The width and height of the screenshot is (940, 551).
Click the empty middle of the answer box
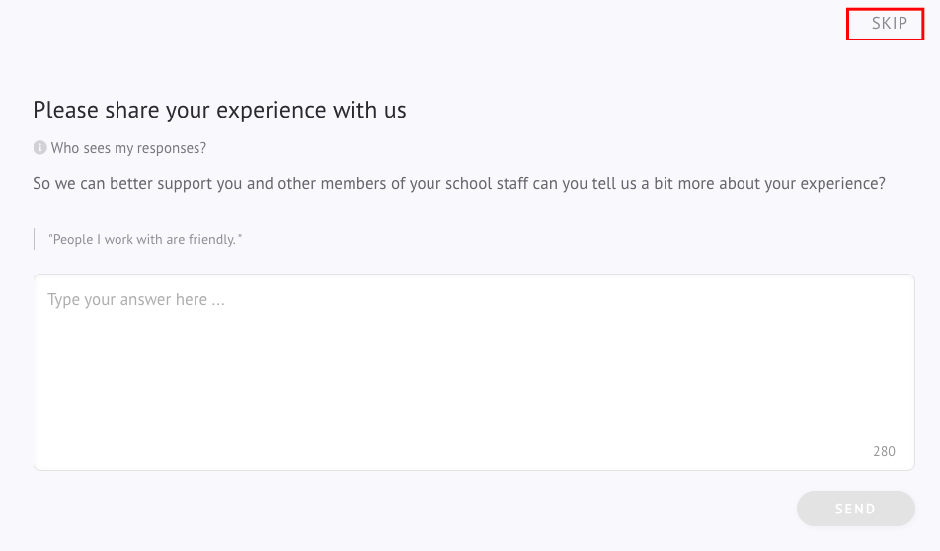474,371
